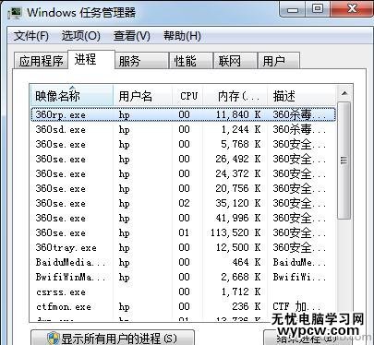
Task: Select 360se.exe using 26,492 K memory
Action: pos(184,159)
